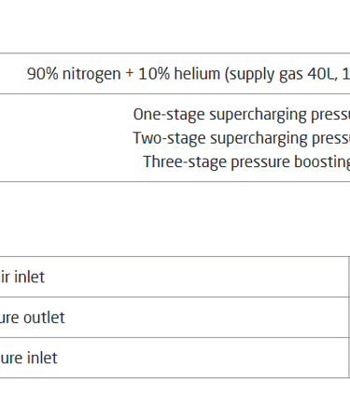The height and width of the screenshot is (411, 350).
Task: Click the plus sign between nitrogen and 10%
Action: point(130,74)
